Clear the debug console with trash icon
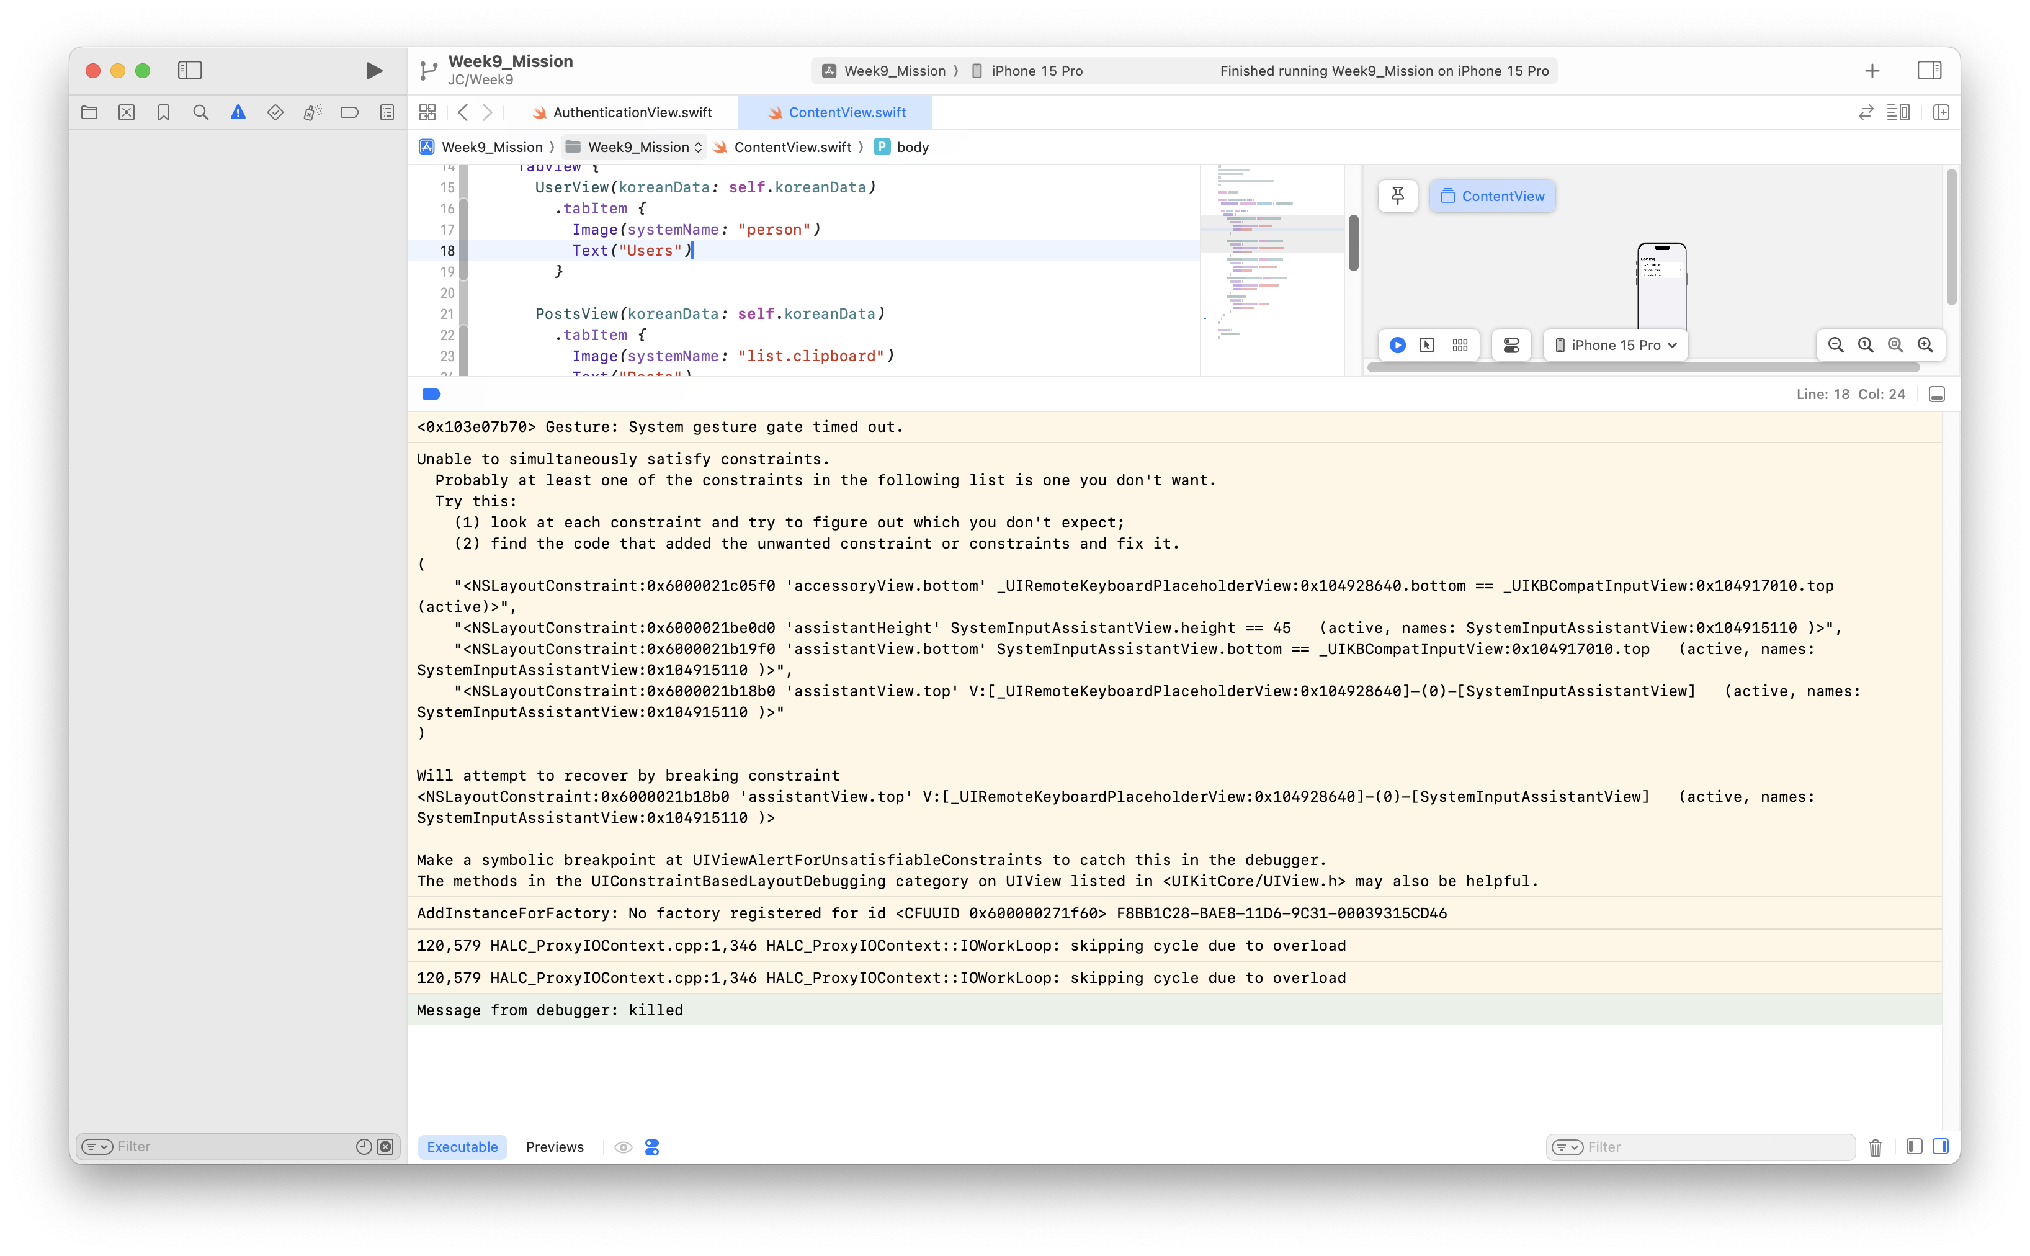The image size is (2030, 1256). pyautogui.click(x=1875, y=1146)
